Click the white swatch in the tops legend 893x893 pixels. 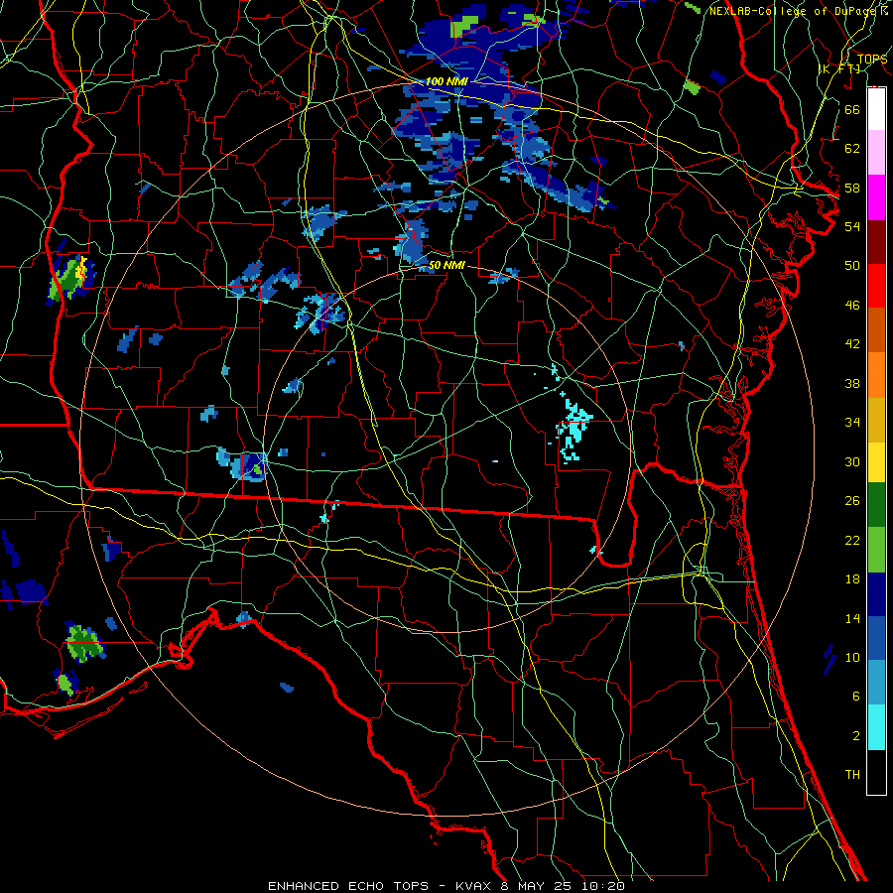[x=876, y=109]
